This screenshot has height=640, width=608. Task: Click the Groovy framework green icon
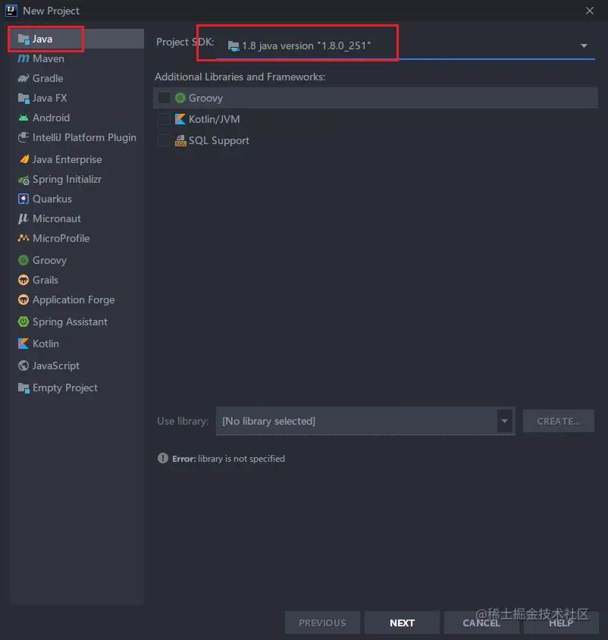click(x=180, y=98)
